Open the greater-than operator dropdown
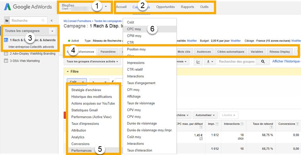 pyautogui.click(x=99, y=82)
